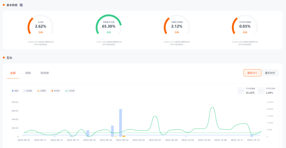Click the 2.89% average engagement value

point(269,93)
